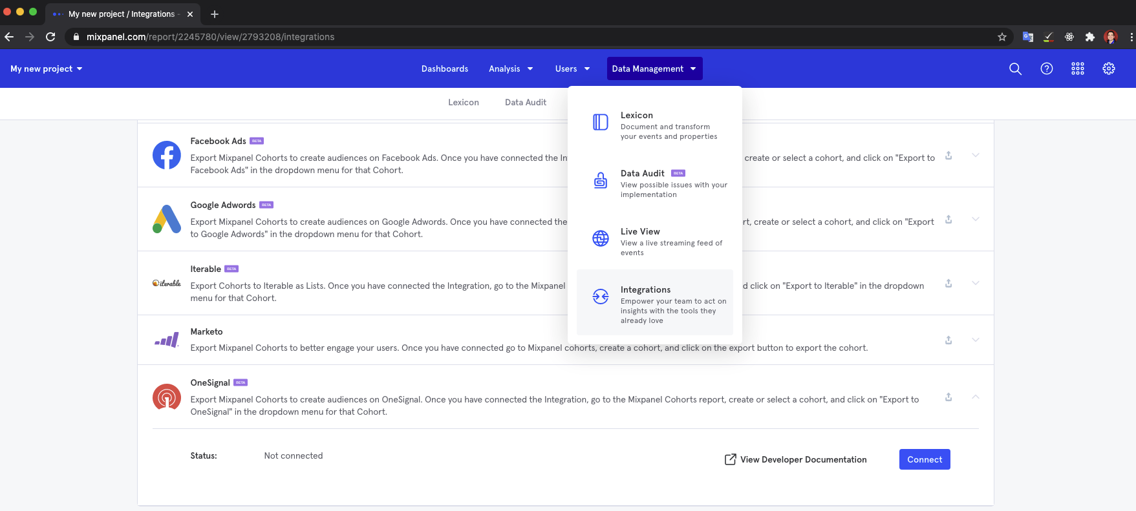Click the OneSignal logo icon
This screenshot has height=511, width=1136.
pyautogui.click(x=166, y=397)
